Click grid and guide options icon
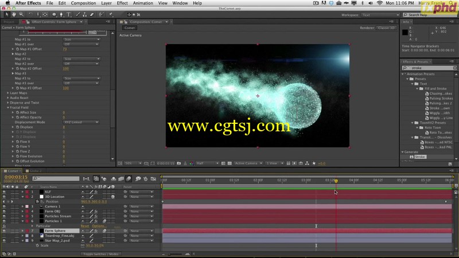This screenshot has height=258, width=459. (x=146, y=163)
